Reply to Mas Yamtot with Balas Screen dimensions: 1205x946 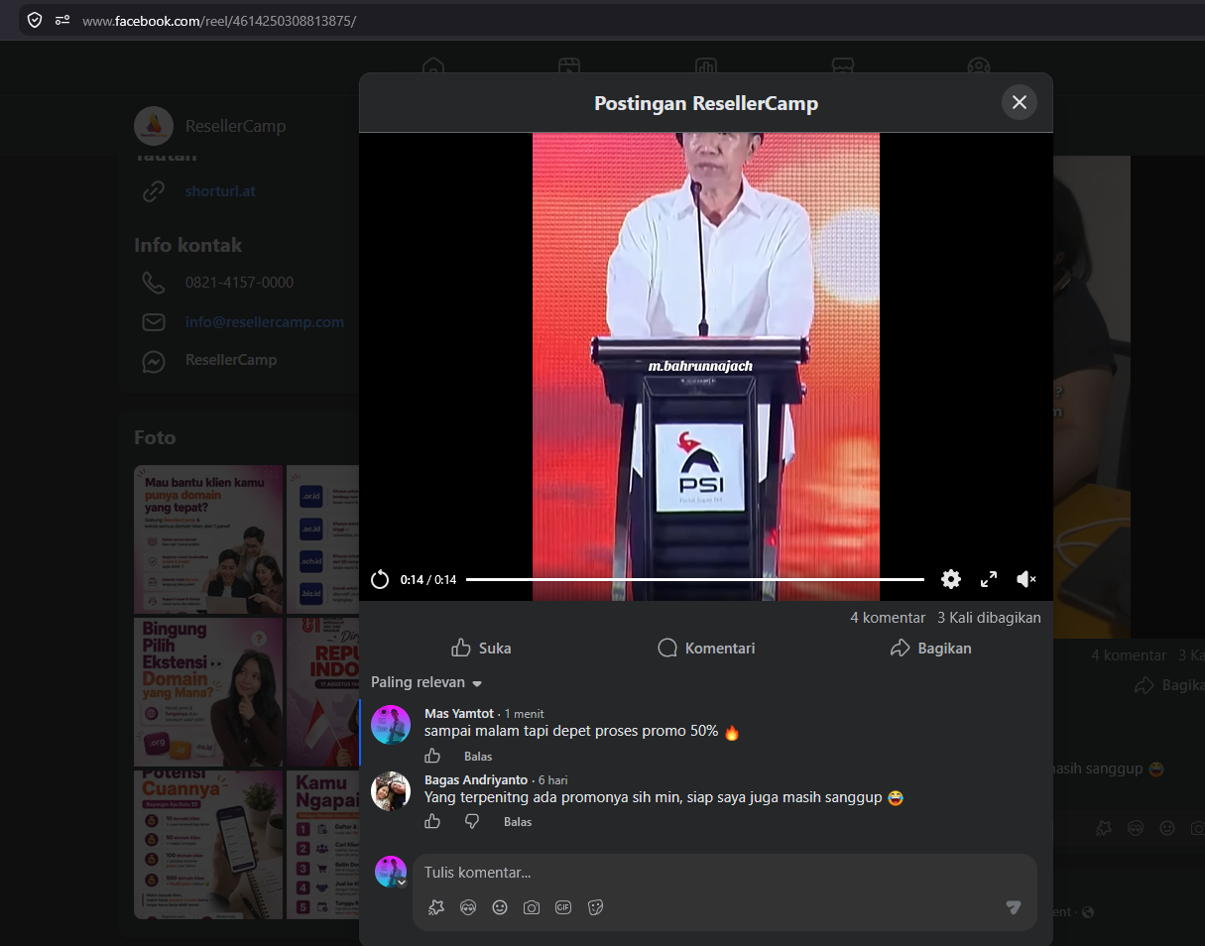coord(478,757)
